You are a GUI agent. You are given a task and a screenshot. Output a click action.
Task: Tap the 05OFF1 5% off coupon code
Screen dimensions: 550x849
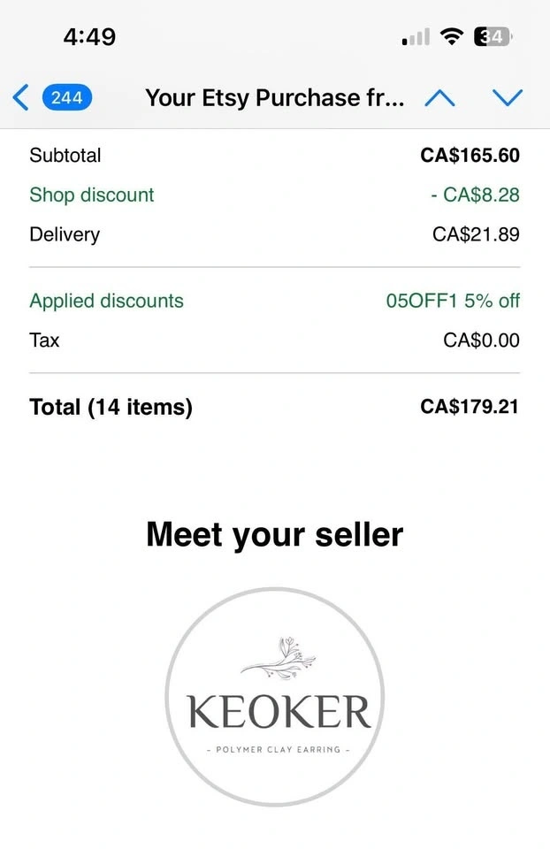(x=453, y=301)
